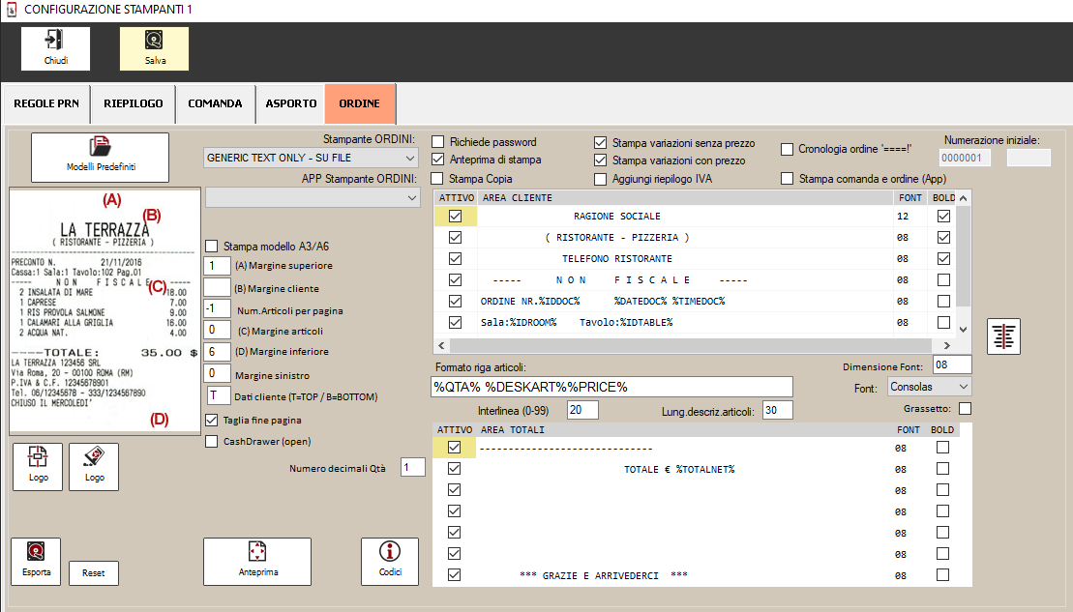Click the Chiudi exit icon button

coord(55,48)
